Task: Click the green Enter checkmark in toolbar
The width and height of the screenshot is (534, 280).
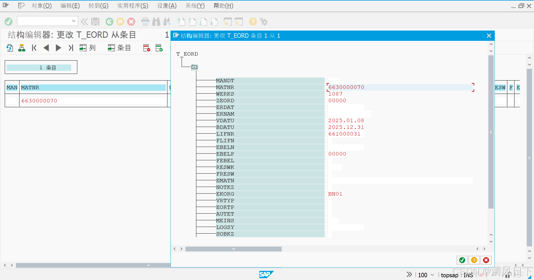Action: 9,21
